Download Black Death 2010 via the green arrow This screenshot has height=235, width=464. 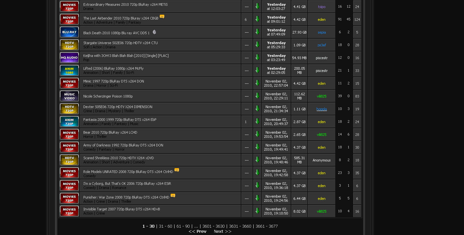coord(257,32)
